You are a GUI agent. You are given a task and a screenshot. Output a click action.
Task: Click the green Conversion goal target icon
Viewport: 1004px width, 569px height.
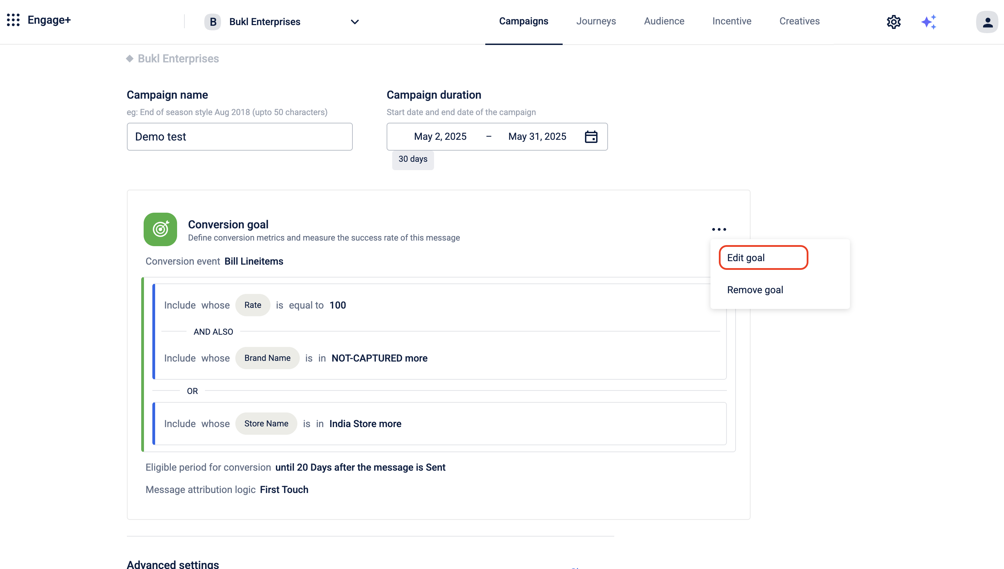[x=160, y=229]
